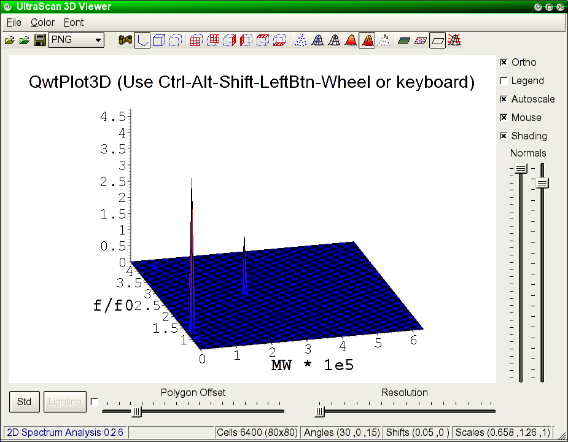Enable the Legend checkbox
The height and width of the screenshot is (442, 568).
pyautogui.click(x=504, y=80)
